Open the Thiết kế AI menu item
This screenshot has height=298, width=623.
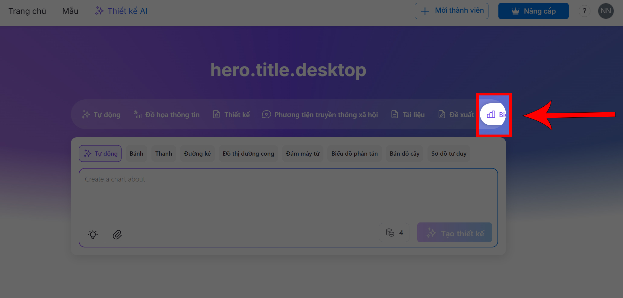pyautogui.click(x=121, y=11)
